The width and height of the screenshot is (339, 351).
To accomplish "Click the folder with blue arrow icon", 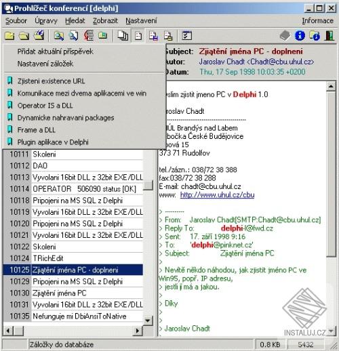I will click(39, 35).
